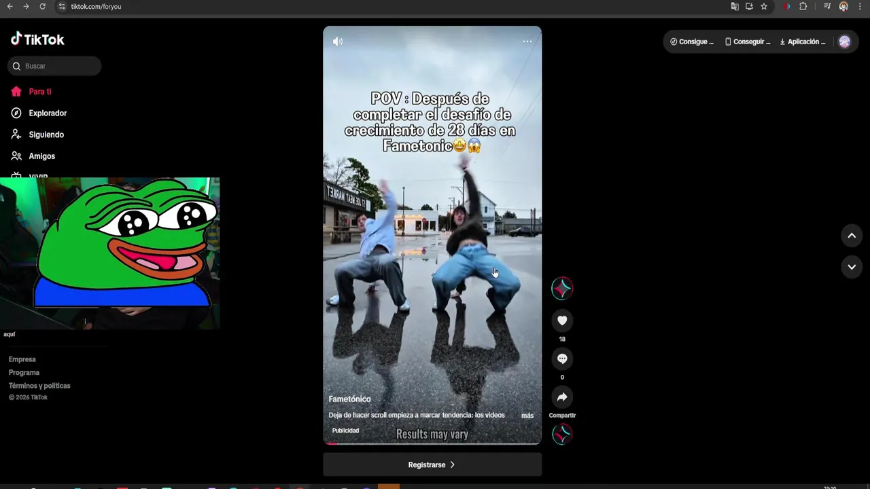Open the browser extensions puzzle icon
The height and width of the screenshot is (489, 870).
tap(803, 6)
